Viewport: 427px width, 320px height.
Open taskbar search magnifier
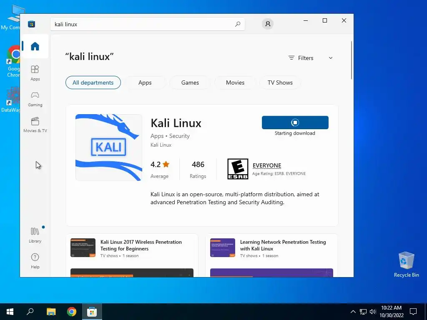pyautogui.click(x=30, y=312)
